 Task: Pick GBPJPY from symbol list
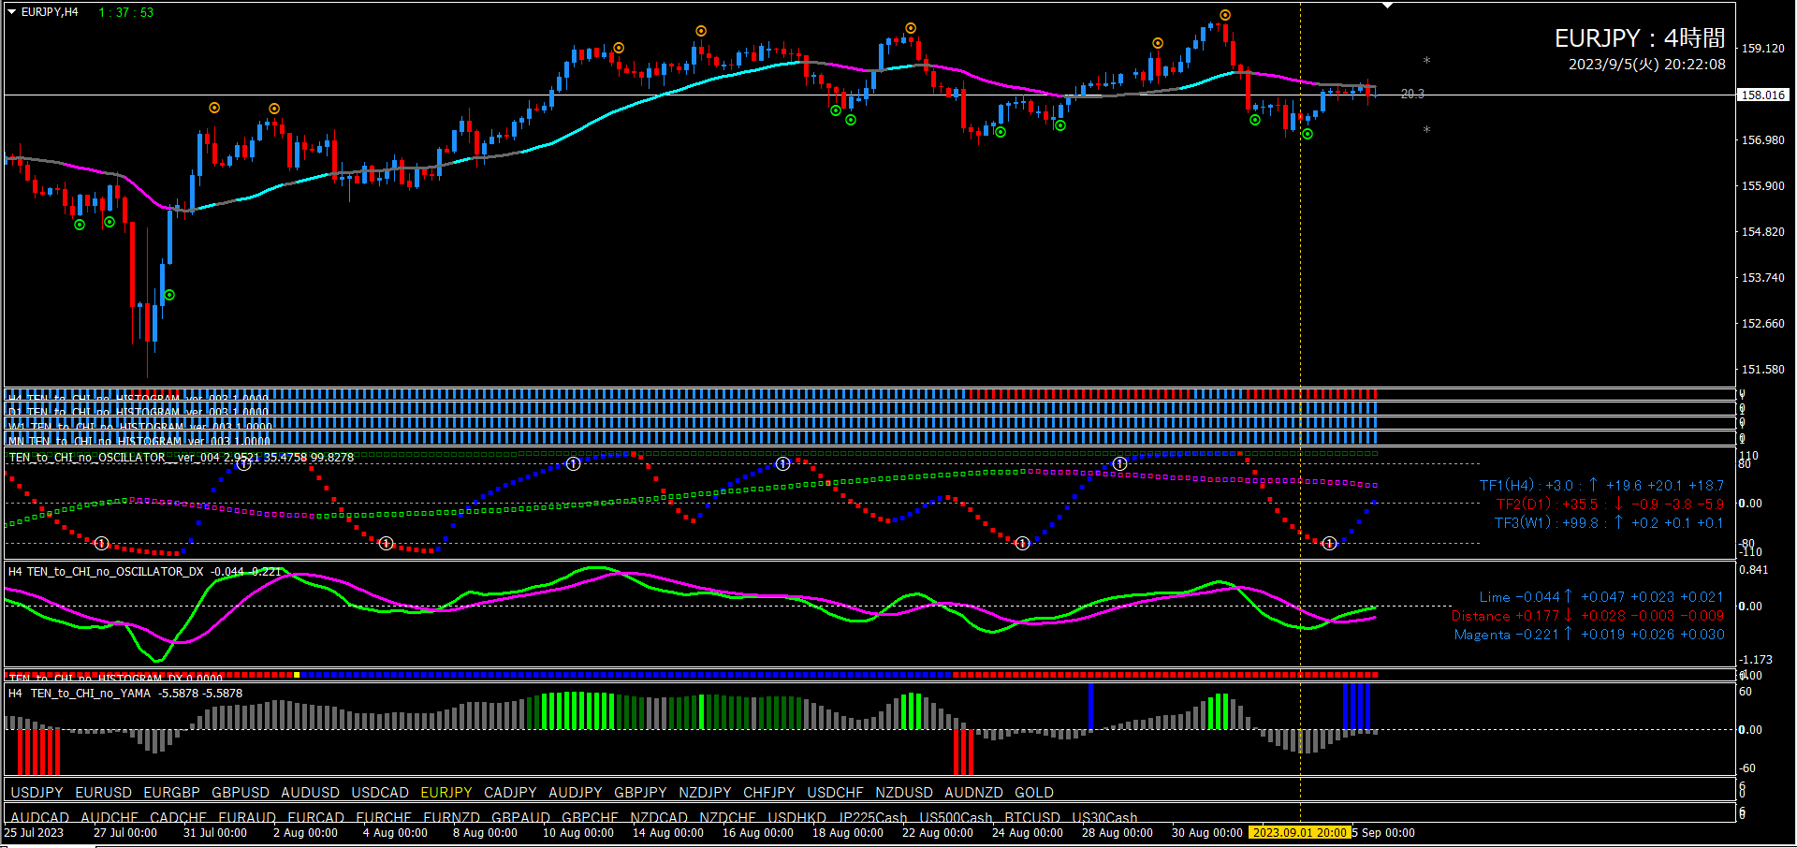point(640,793)
